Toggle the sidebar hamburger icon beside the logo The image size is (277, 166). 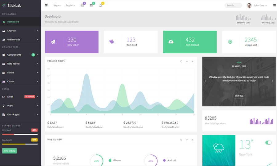coord(46,5)
